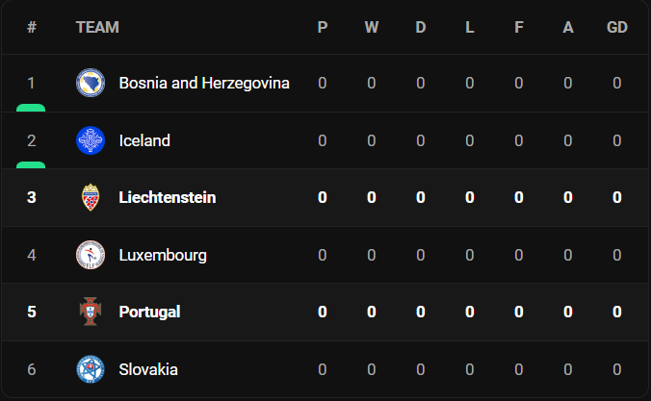This screenshot has height=401, width=651.
Task: Select the TEAM column header
Action: (x=97, y=27)
